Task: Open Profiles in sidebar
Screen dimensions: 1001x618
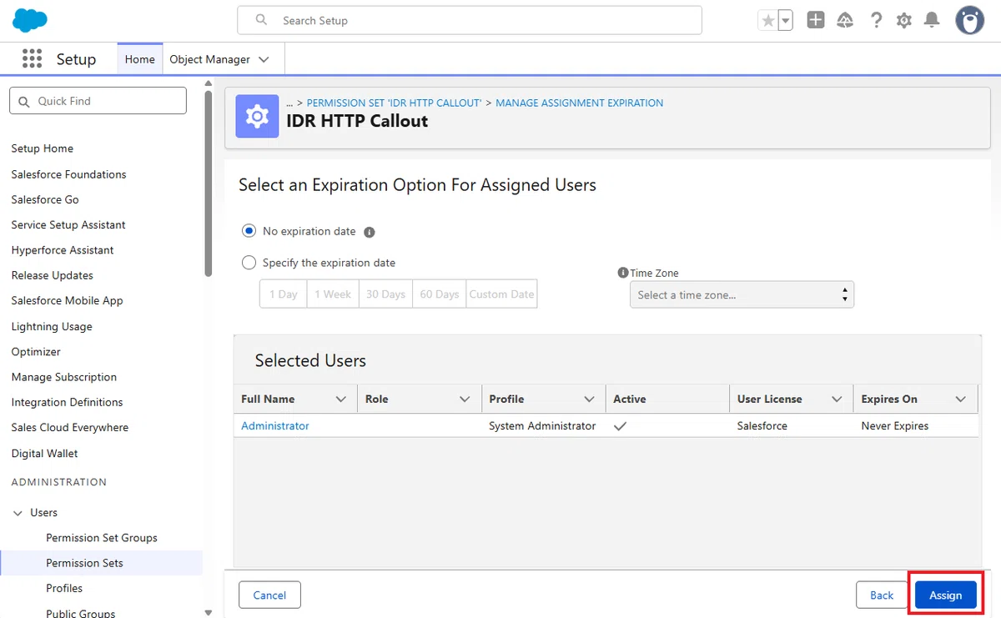Action: pos(64,588)
